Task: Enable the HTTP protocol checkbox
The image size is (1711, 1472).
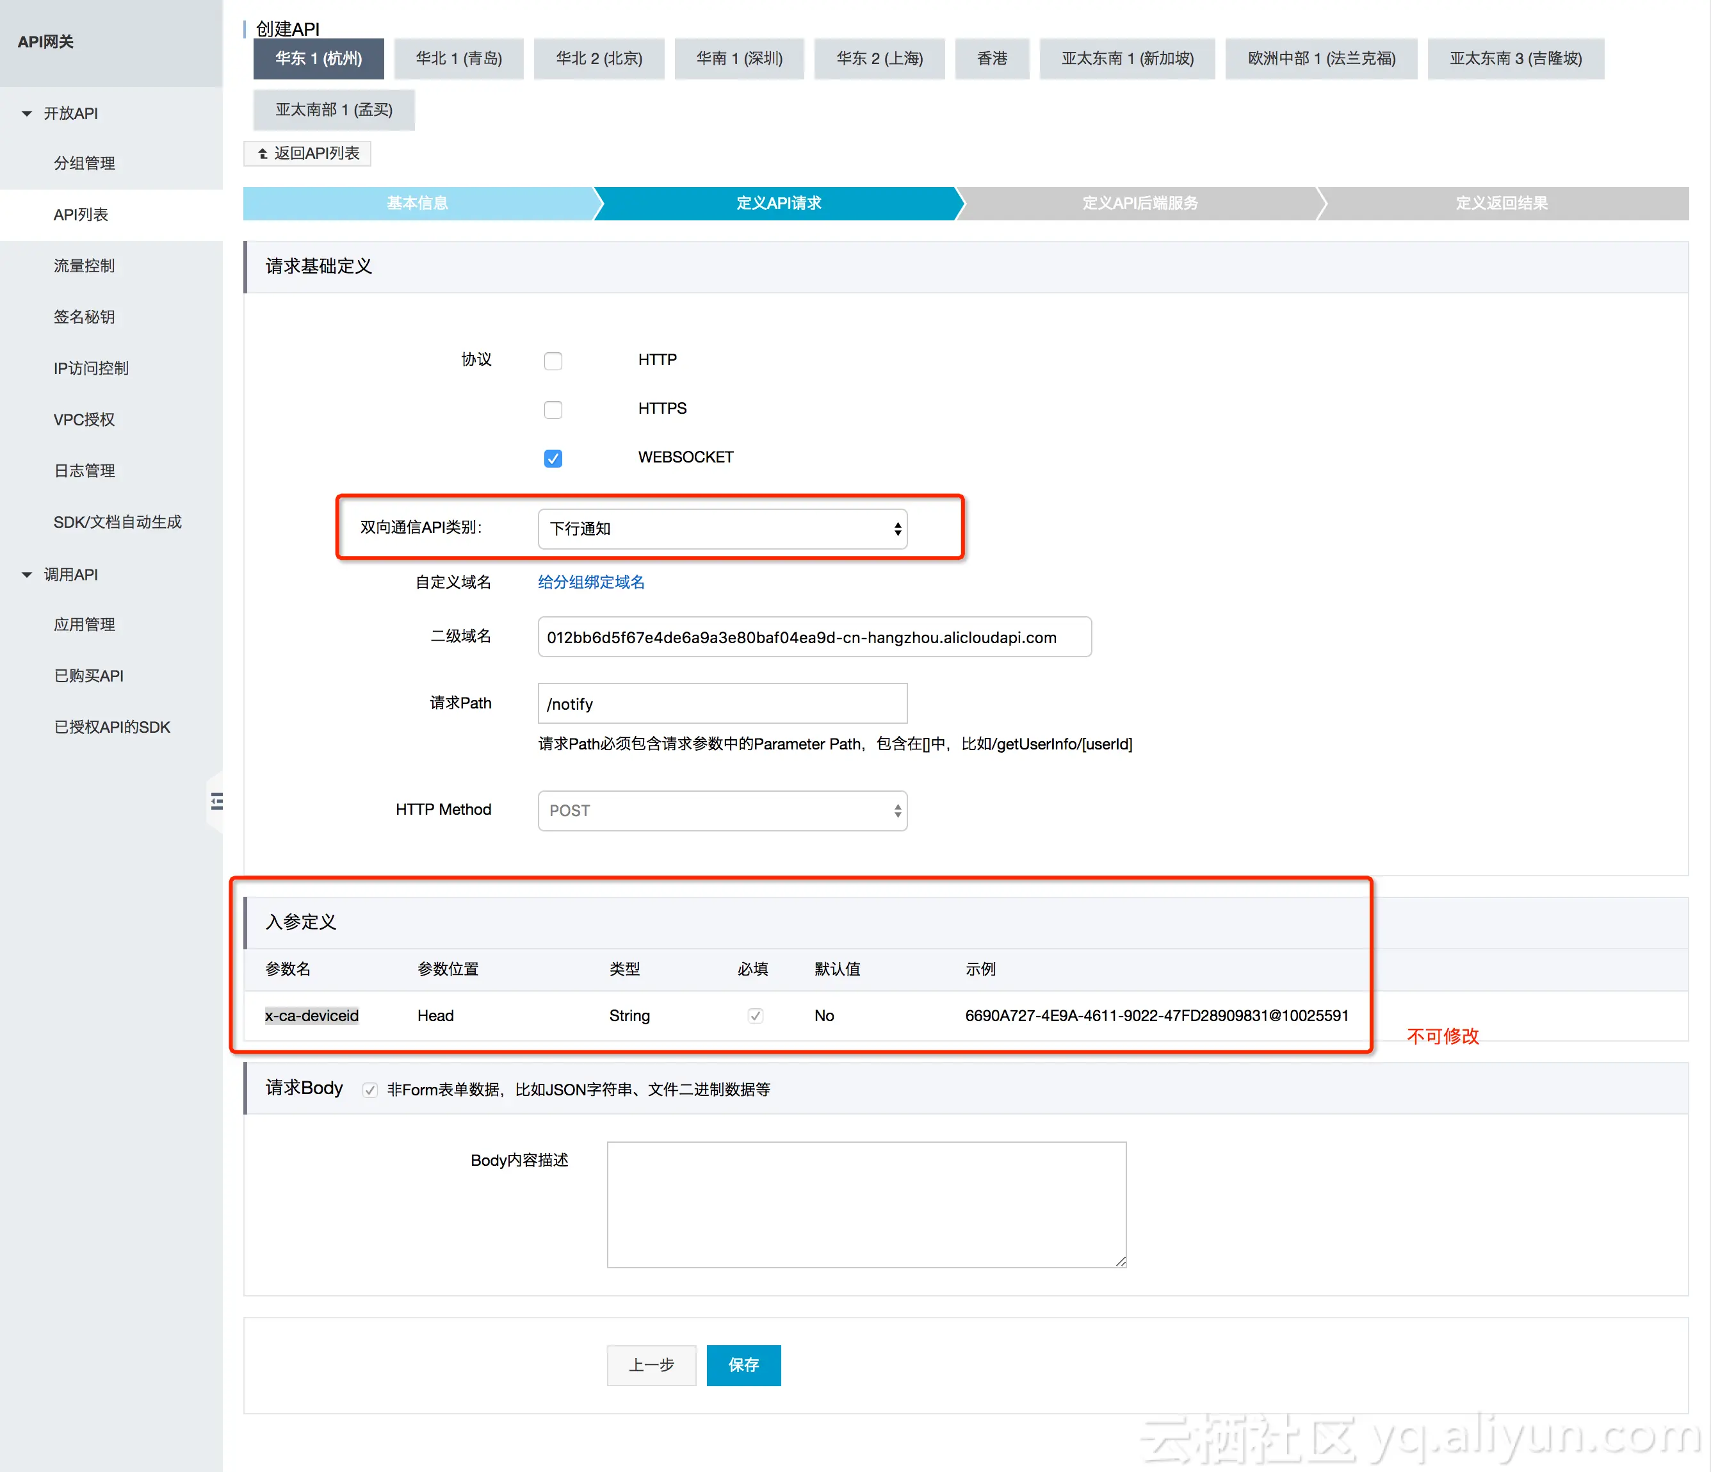Action: coord(553,361)
